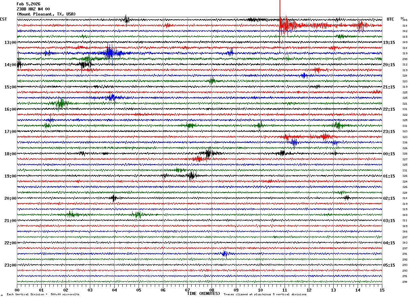
Task: Click the 21:15 UTC time label
Action: (389, 87)
